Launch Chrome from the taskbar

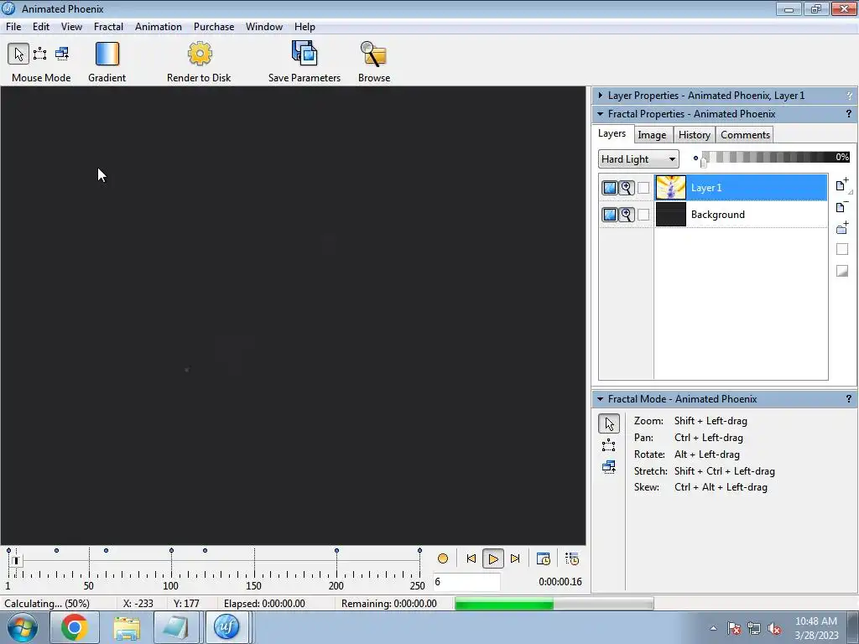[75, 627]
